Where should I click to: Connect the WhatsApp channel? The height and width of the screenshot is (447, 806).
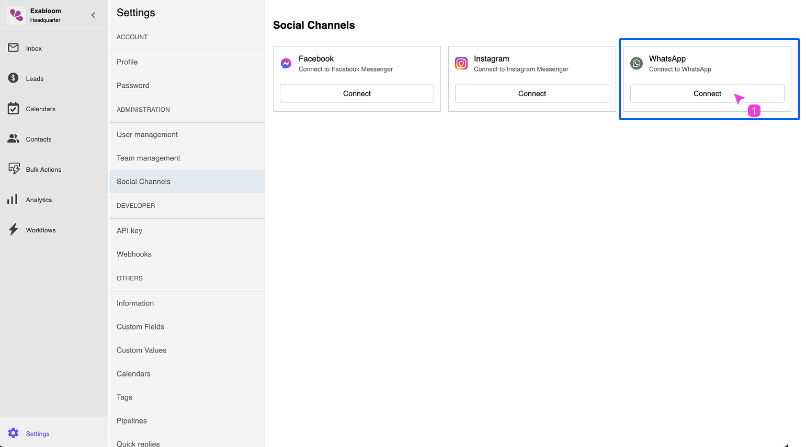[707, 93]
